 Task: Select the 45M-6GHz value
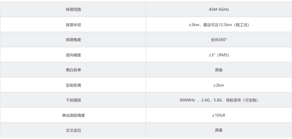coord(219,10)
